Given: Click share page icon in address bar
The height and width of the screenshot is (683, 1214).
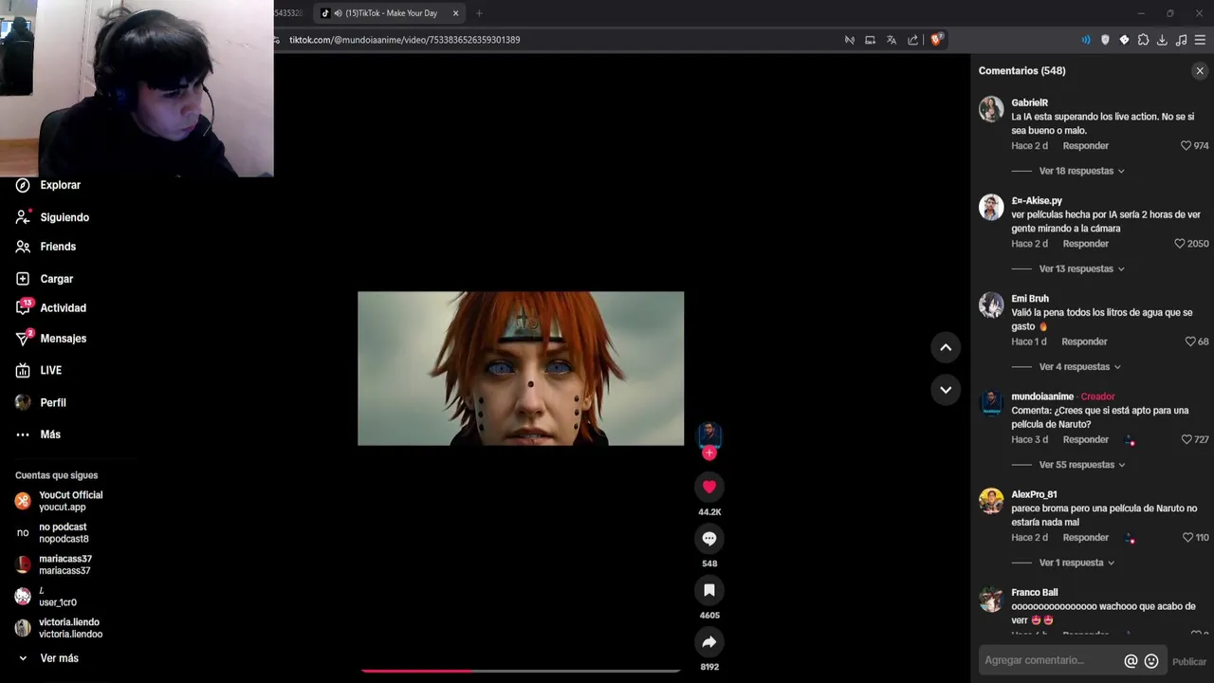Looking at the screenshot, I should (x=912, y=40).
